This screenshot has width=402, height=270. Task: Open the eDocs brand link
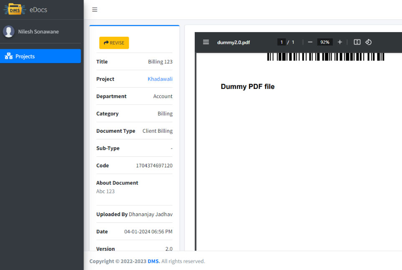click(x=38, y=10)
